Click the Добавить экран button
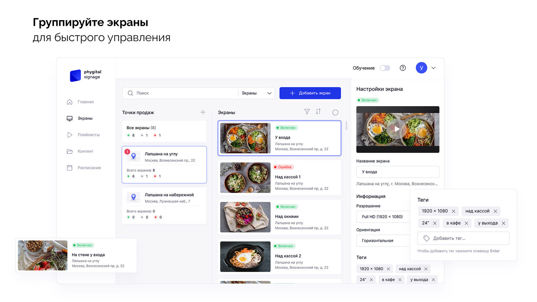537x302 pixels. pyautogui.click(x=310, y=93)
